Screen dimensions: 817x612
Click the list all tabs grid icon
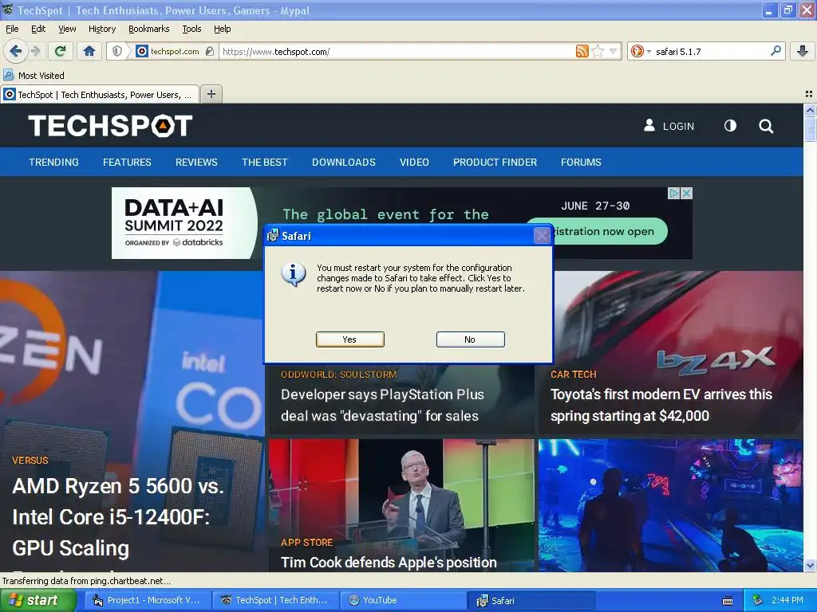coord(809,94)
